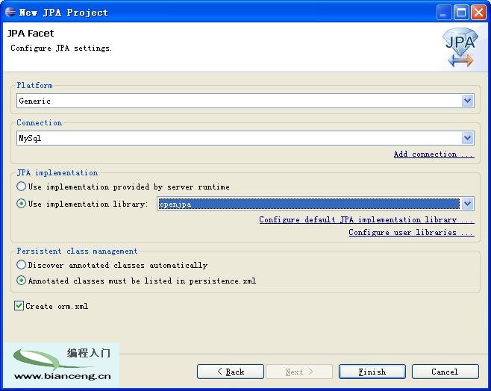Click the 'Configure JPA settings.' description
491x391 pixels.
61,49
